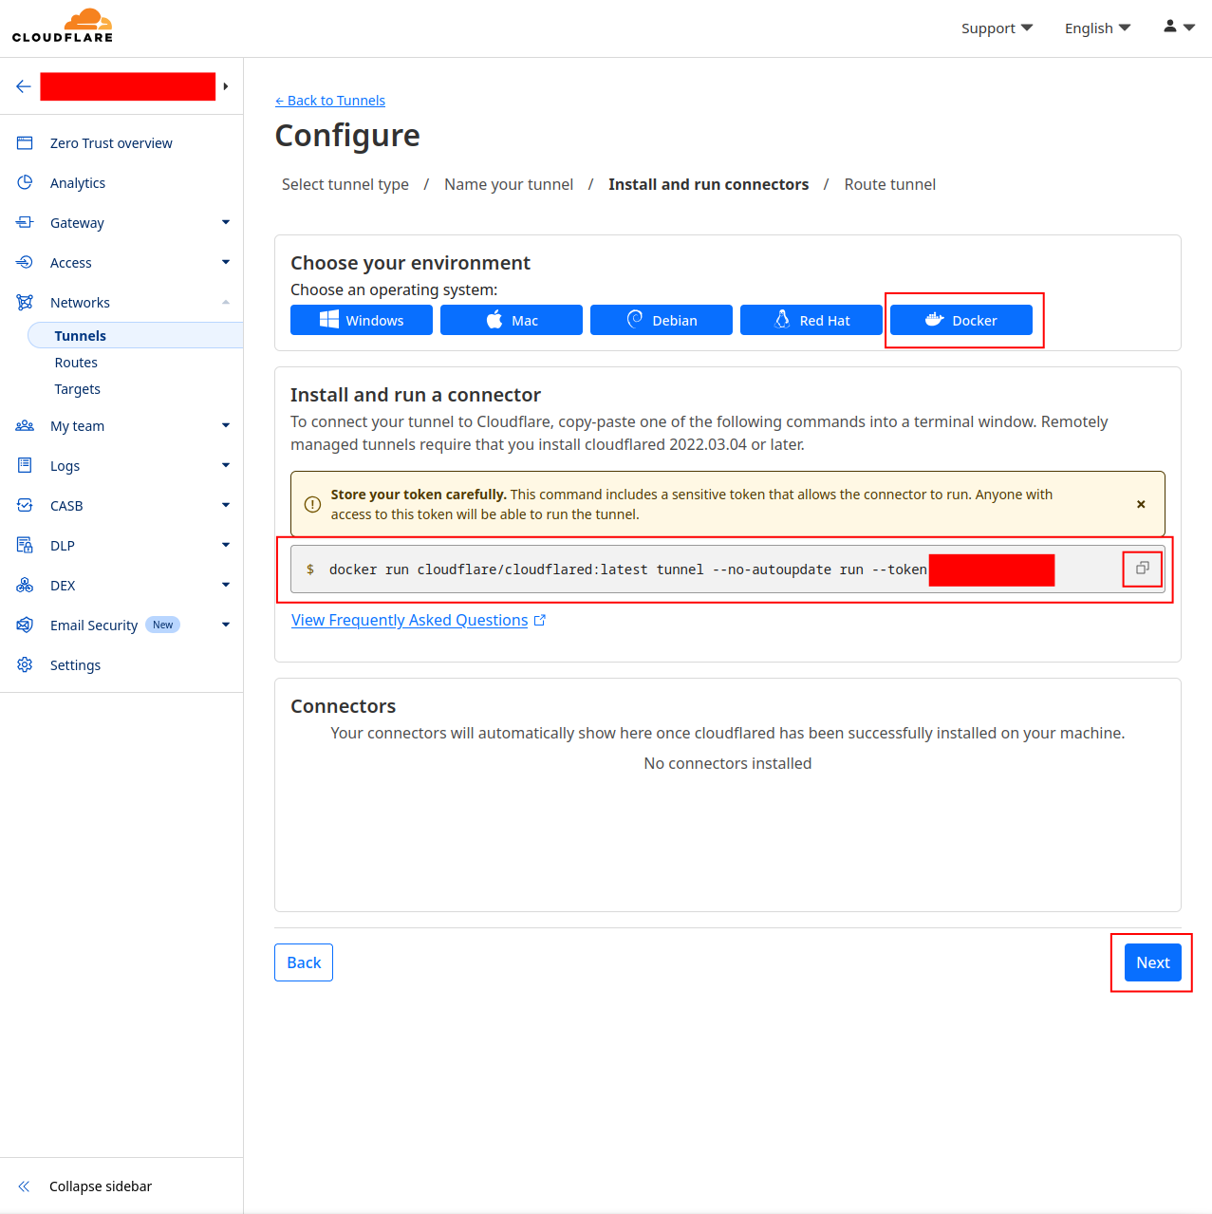This screenshot has width=1212, height=1214.
Task: Select the Red Hat environment
Action: (x=811, y=320)
